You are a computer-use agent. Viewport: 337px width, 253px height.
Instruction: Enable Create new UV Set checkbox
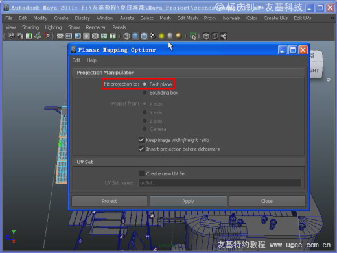click(141, 173)
